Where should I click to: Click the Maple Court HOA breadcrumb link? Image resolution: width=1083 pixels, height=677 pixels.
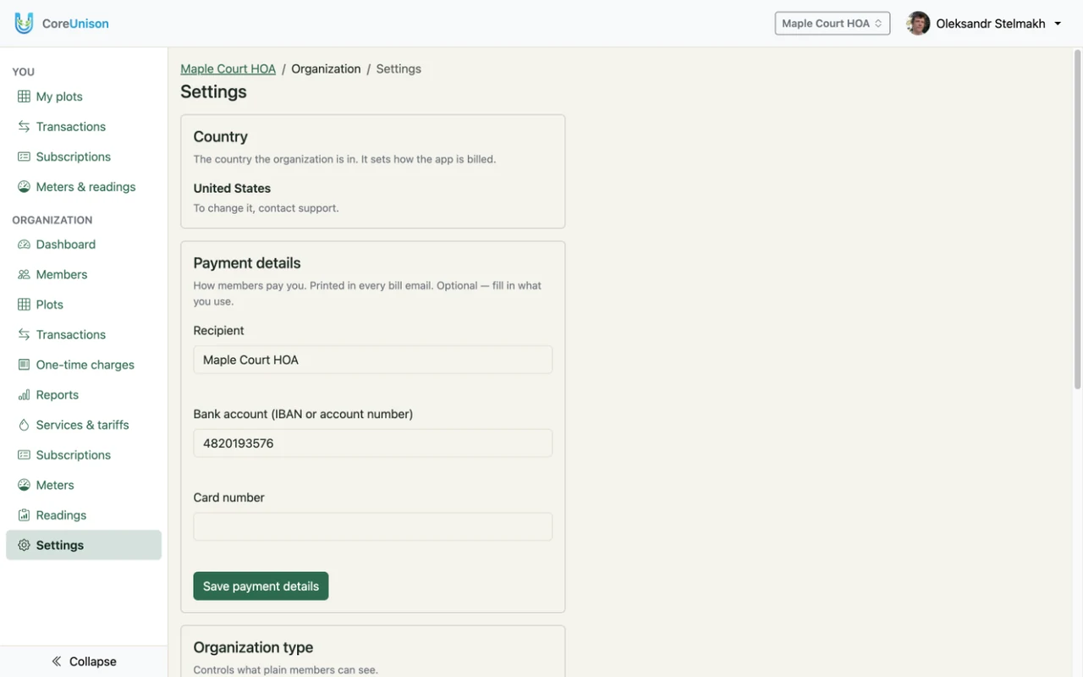(228, 69)
